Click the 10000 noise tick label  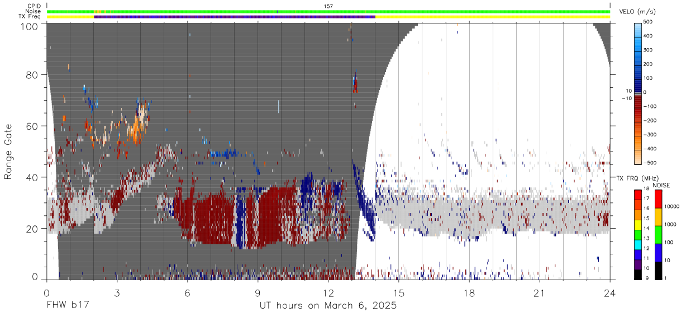[671, 206]
